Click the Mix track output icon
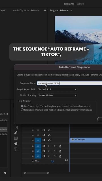 coord(66,160)
